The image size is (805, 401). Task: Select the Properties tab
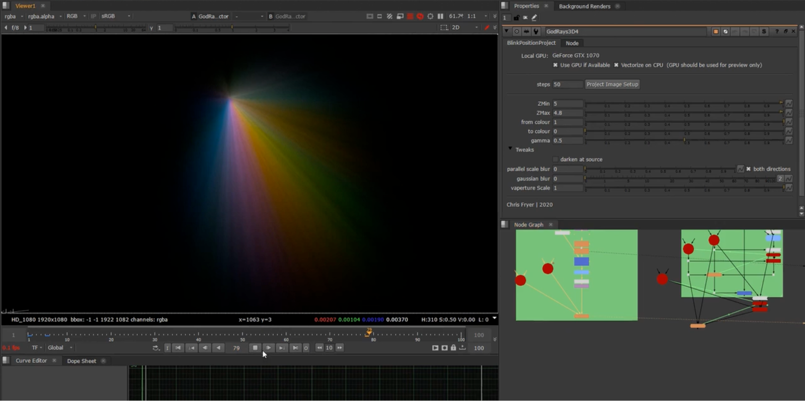526,6
